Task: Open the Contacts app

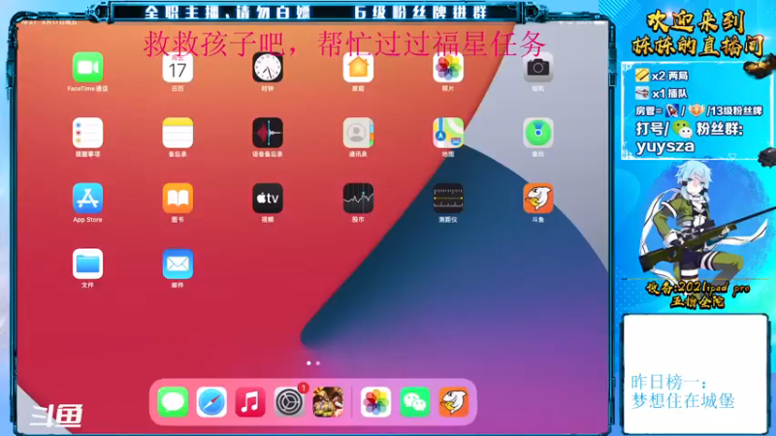Action: tap(358, 133)
